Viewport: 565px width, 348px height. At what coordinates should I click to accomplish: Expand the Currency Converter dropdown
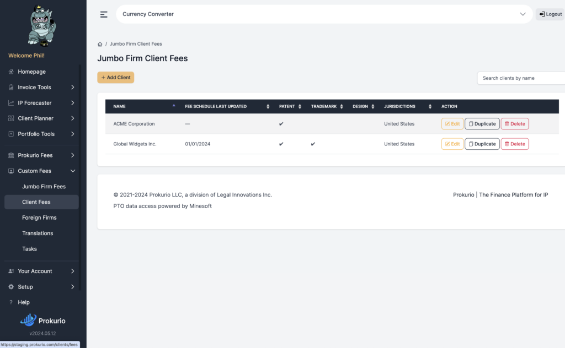click(523, 14)
